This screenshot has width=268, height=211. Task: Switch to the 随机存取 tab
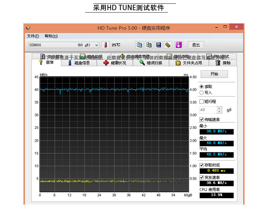178,57
